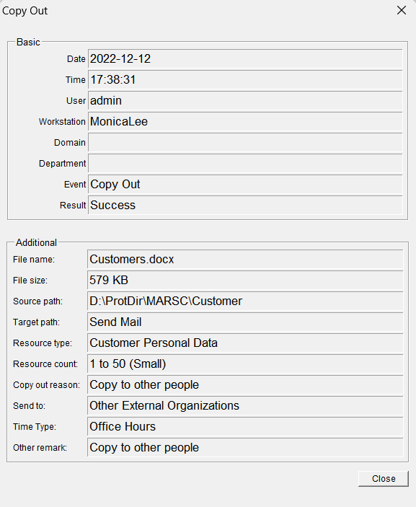The height and width of the screenshot is (507, 416).
Task: Click the File name field Customers.docx
Action: pos(245,260)
